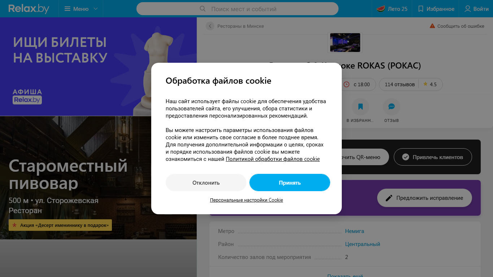Open the Немига metro link
Viewport: 493px width, 277px height.
tap(354, 231)
